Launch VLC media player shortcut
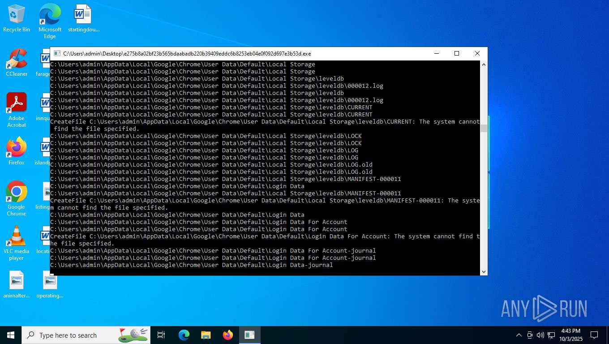The width and height of the screenshot is (609, 344). 17,243
